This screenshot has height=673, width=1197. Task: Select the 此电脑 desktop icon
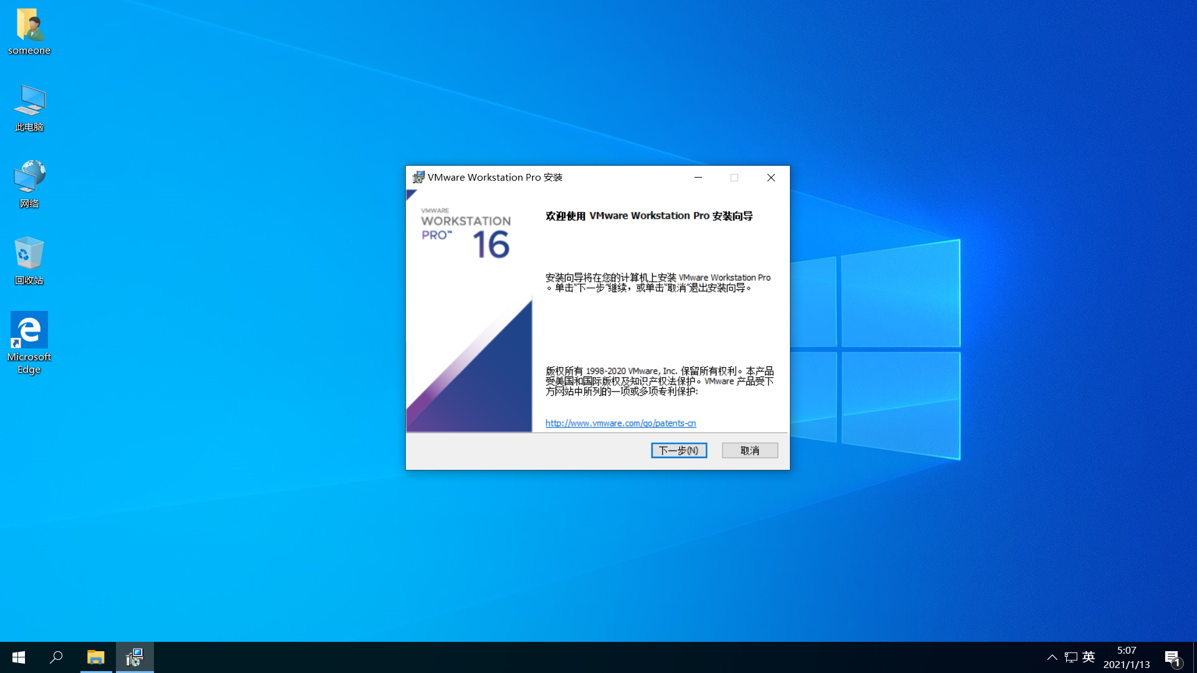(x=29, y=102)
